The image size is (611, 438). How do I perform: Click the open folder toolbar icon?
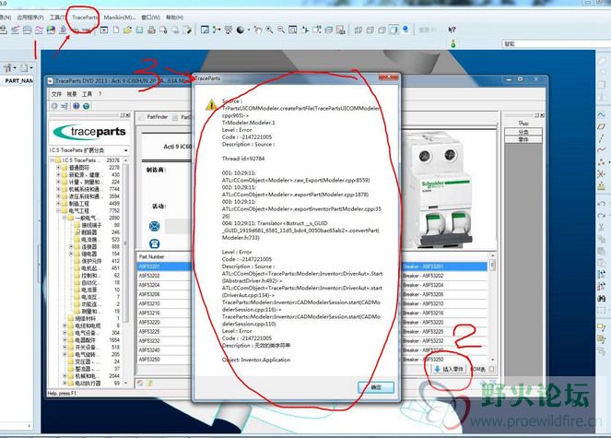127,30
